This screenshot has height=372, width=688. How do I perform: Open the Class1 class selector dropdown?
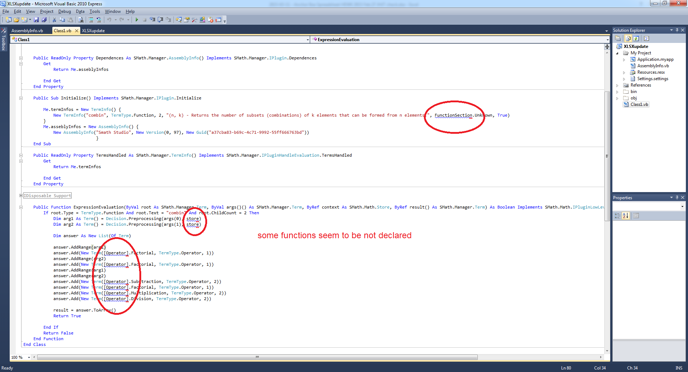pyautogui.click(x=308, y=40)
